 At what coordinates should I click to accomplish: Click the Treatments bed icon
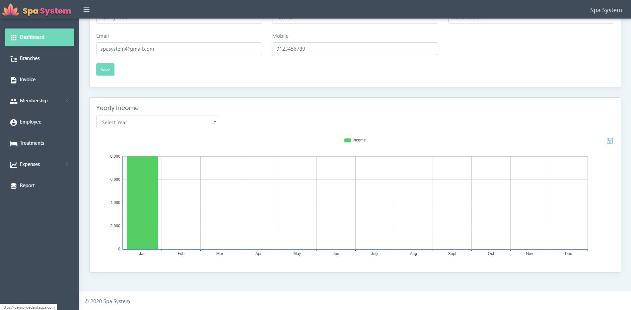coord(13,143)
